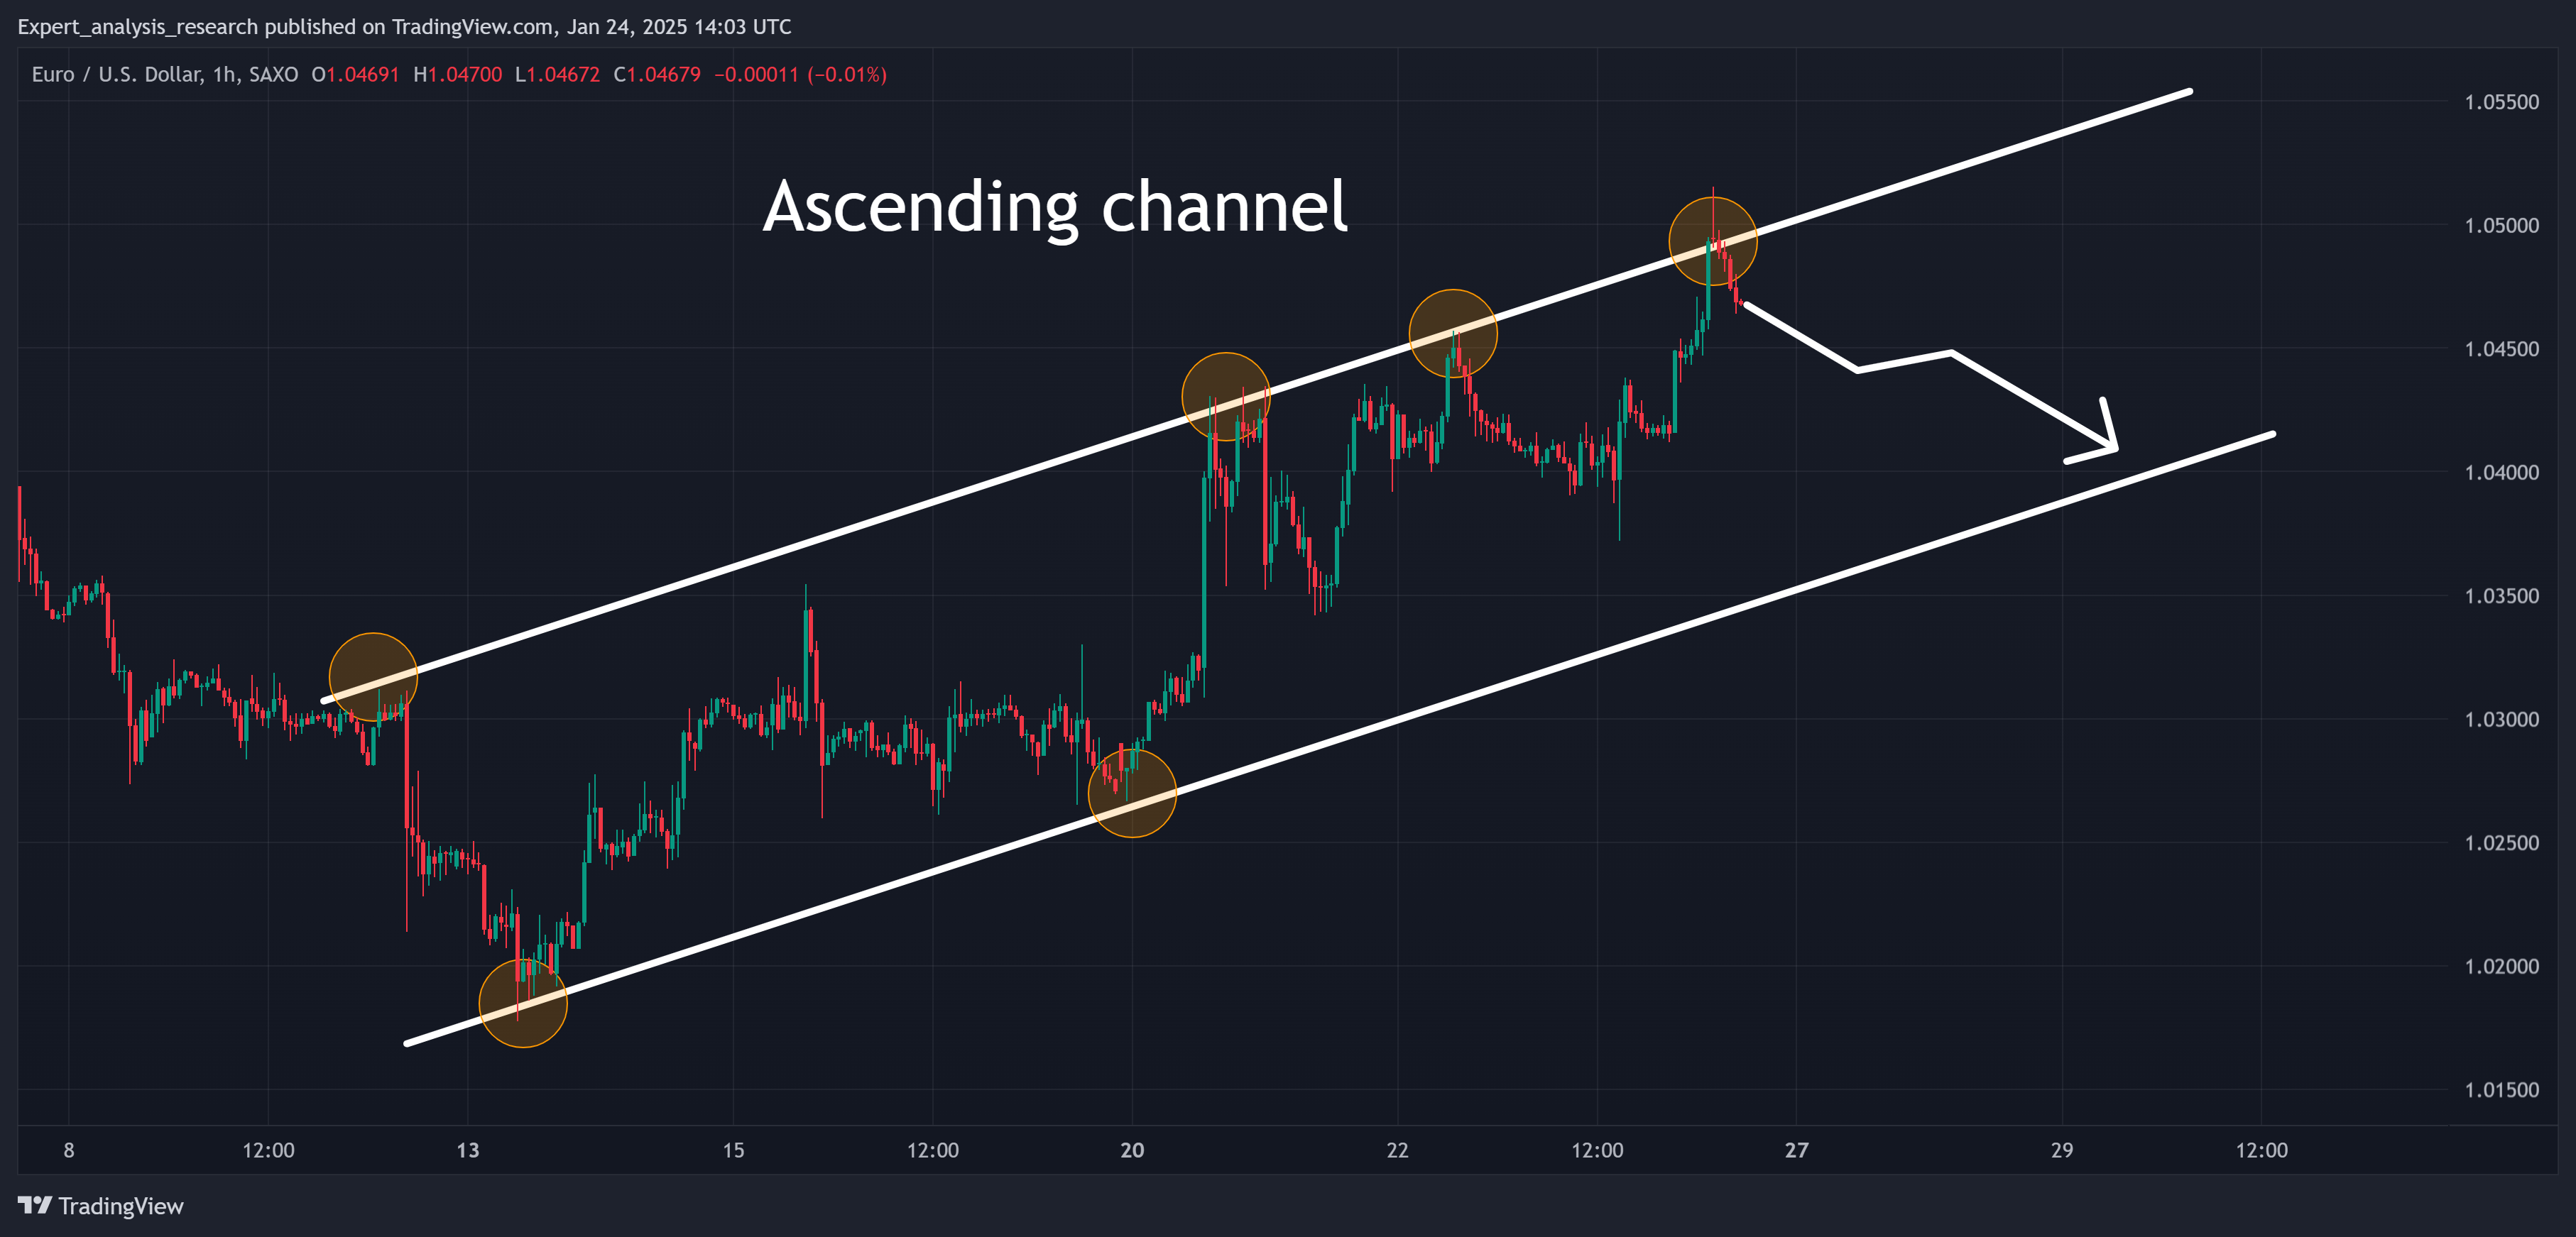2576x1237 pixels.
Task: Click the high value H1.04700
Action: point(458,75)
